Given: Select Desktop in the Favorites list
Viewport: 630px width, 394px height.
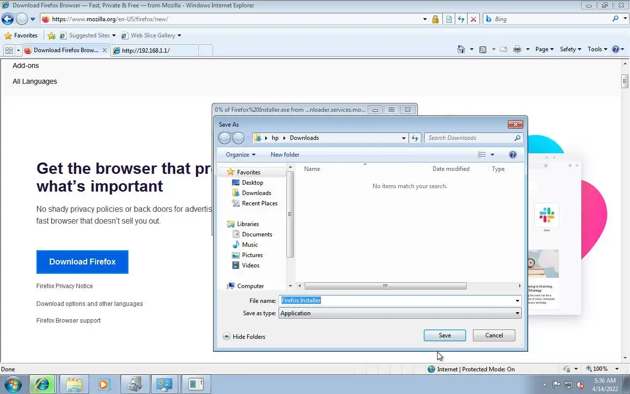Looking at the screenshot, I should (252, 183).
